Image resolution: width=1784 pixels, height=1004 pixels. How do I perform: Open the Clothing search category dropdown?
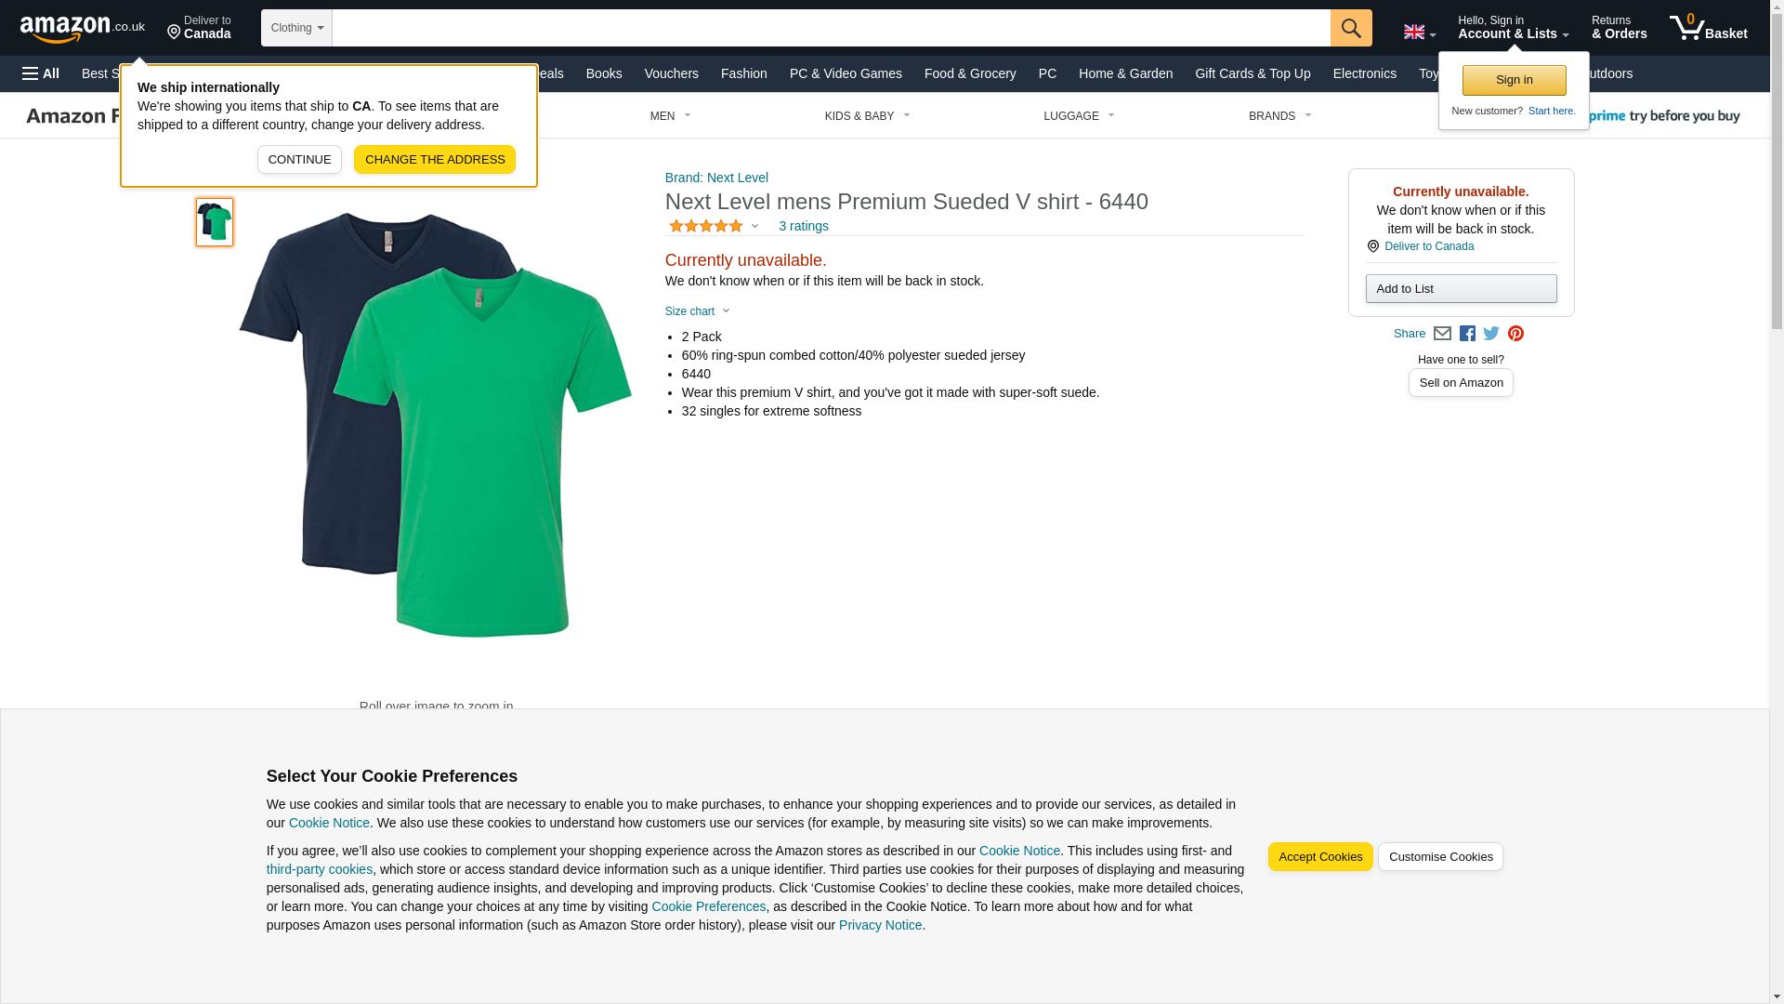tap(296, 28)
